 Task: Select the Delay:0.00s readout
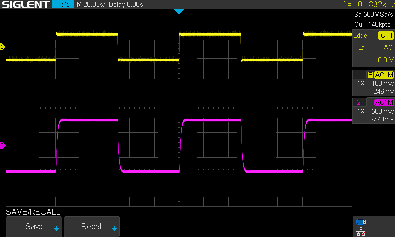[x=126, y=4]
